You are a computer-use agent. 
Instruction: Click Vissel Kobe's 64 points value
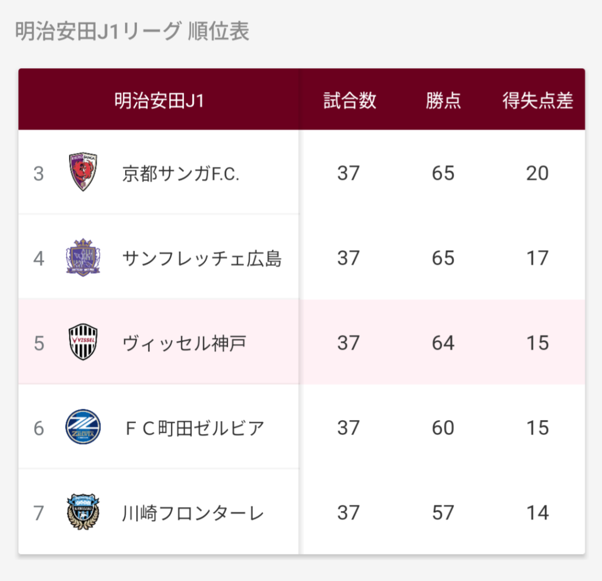[443, 342]
